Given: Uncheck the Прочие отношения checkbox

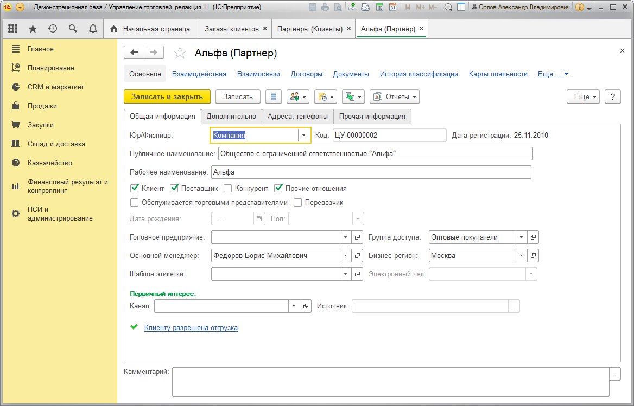Looking at the screenshot, I should (x=278, y=189).
